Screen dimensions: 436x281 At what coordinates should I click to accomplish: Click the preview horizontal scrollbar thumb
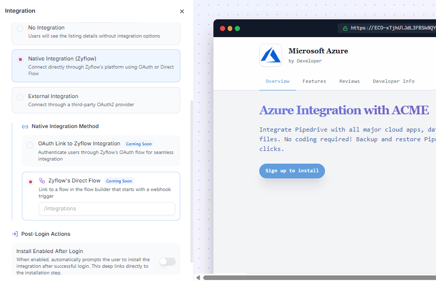coord(319,277)
